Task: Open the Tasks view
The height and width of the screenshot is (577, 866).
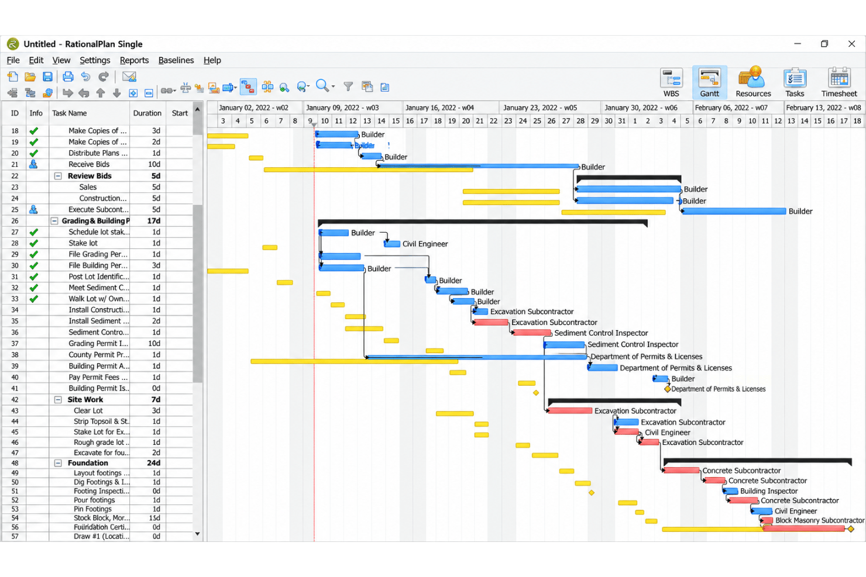Action: [795, 82]
